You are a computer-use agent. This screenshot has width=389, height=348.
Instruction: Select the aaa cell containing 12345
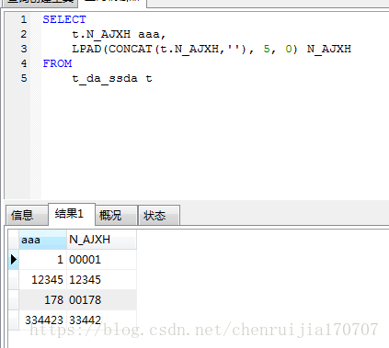point(42,280)
